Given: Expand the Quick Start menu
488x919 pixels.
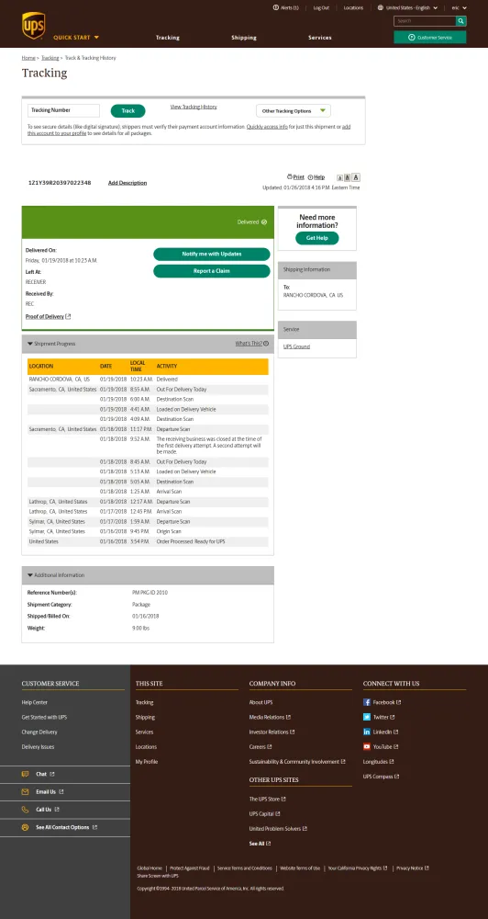Looking at the screenshot, I should click(76, 38).
